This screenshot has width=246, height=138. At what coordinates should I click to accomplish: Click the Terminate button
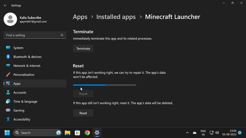83,49
